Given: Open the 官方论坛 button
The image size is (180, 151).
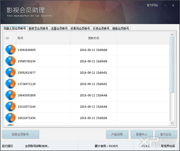Looking at the screenshot, I should [166, 134].
